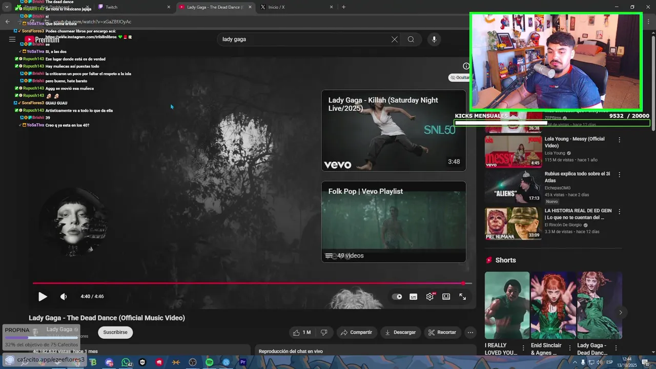Image resolution: width=656 pixels, height=369 pixels.
Task: Open the taskbar clock showing 12:44
Action: pyautogui.click(x=627, y=362)
